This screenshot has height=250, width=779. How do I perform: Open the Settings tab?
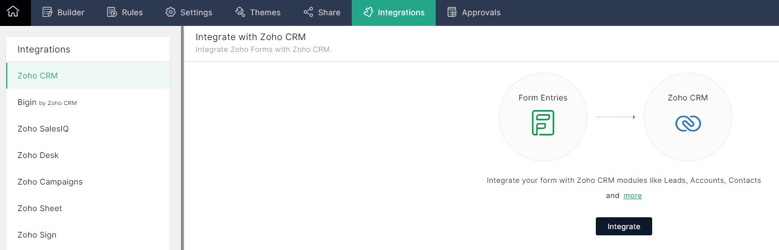click(189, 12)
